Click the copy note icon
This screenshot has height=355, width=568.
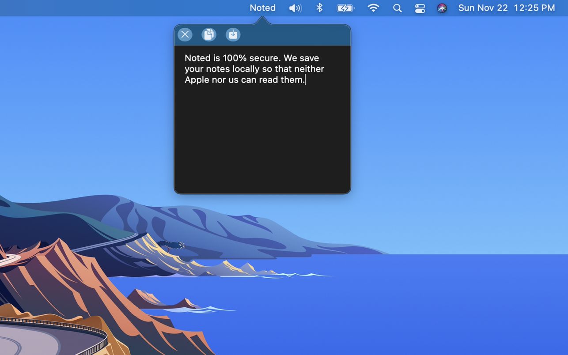pos(208,34)
